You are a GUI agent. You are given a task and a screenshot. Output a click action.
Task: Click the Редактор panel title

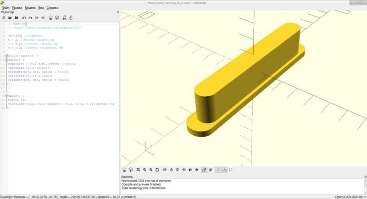pos(7,12)
